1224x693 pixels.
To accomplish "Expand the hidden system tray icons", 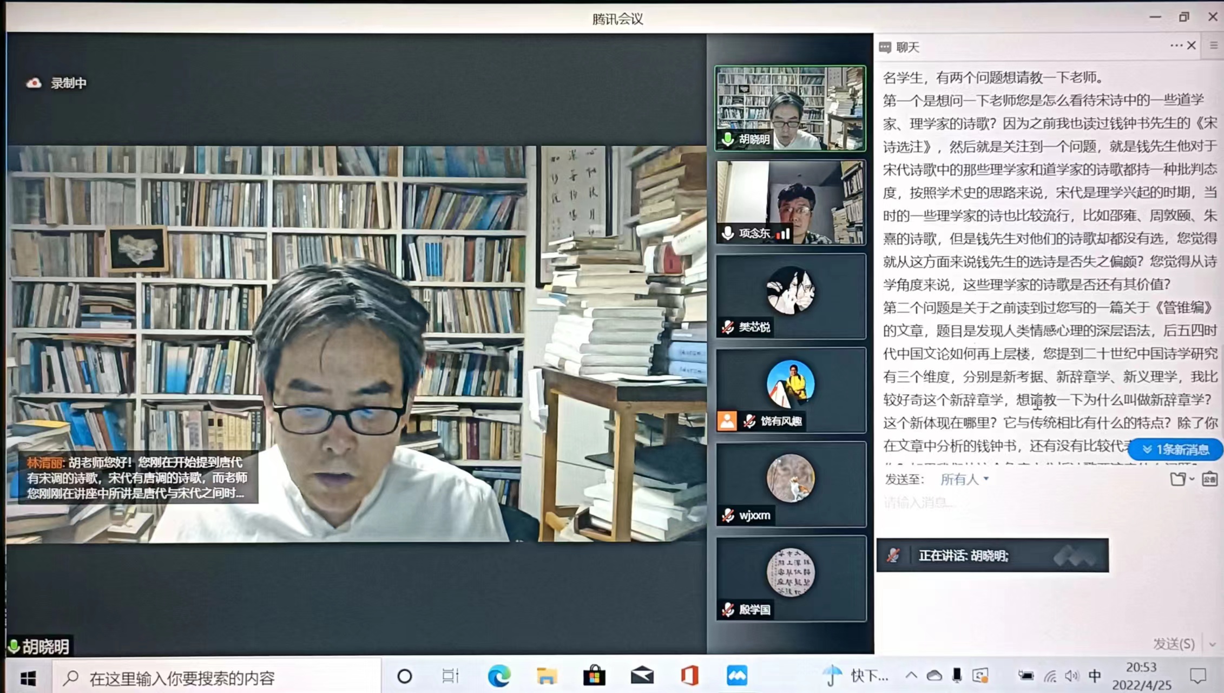I will click(x=911, y=676).
